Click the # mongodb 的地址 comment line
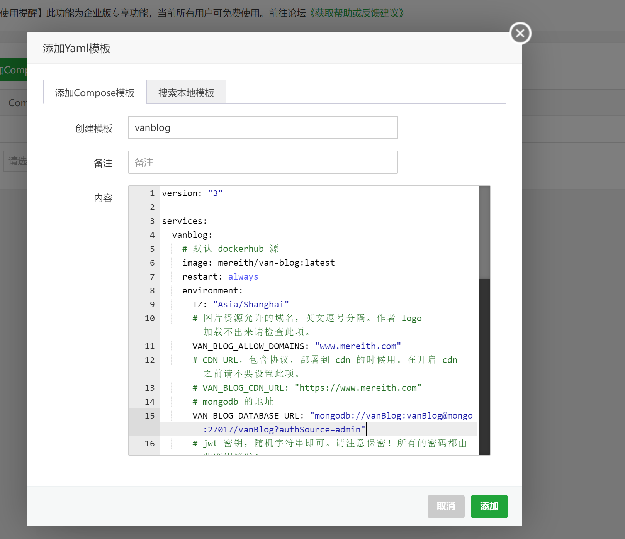The height and width of the screenshot is (539, 625). (x=233, y=402)
